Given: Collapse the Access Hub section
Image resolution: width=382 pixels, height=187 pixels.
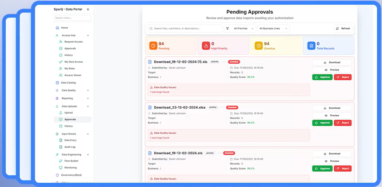Looking at the screenshot, I should click(88, 35).
